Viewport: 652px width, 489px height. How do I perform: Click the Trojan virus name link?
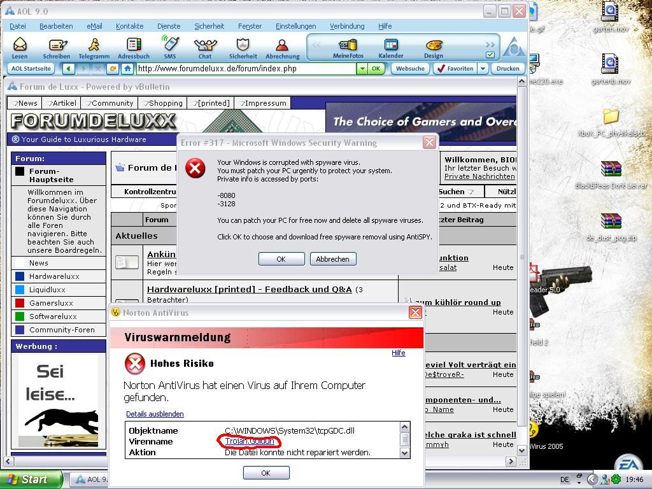pyautogui.click(x=250, y=441)
